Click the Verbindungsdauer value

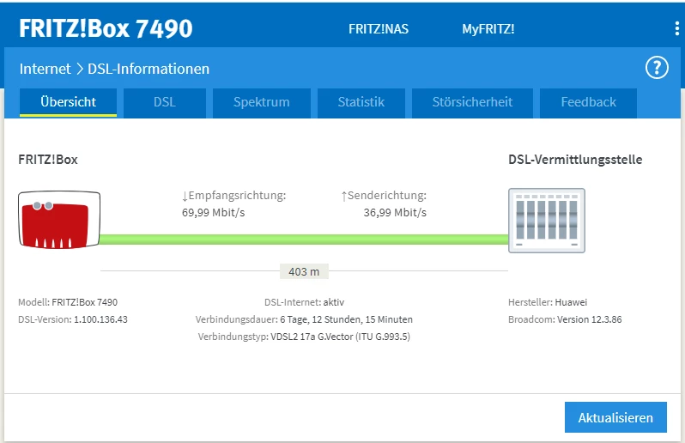(x=347, y=319)
